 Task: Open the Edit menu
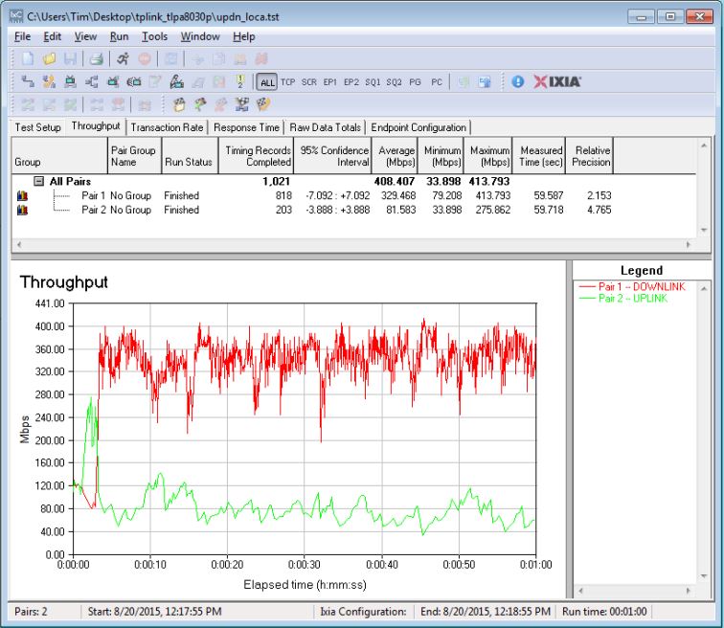(x=52, y=36)
